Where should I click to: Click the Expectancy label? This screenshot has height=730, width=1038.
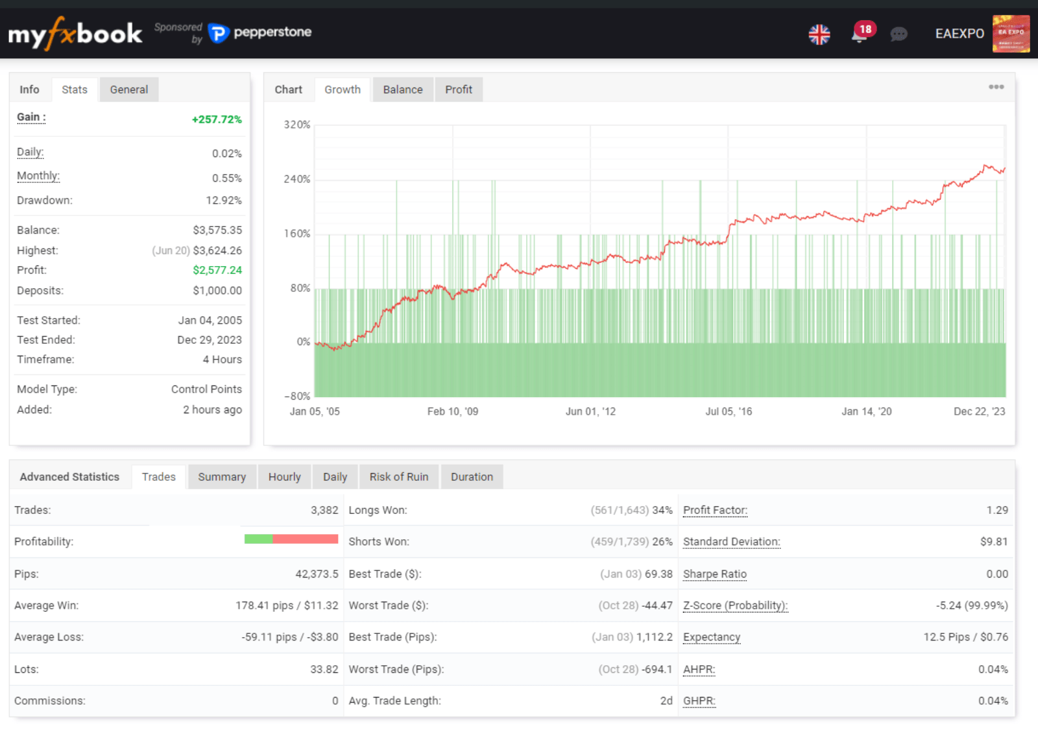[x=712, y=637]
